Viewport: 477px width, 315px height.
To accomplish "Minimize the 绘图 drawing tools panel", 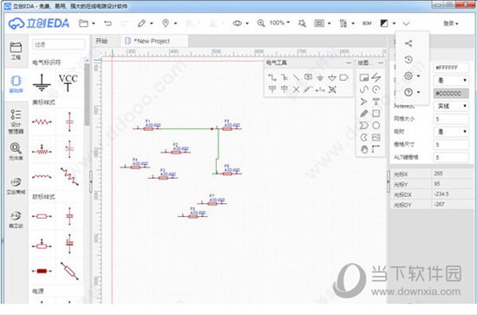I will coord(381,62).
